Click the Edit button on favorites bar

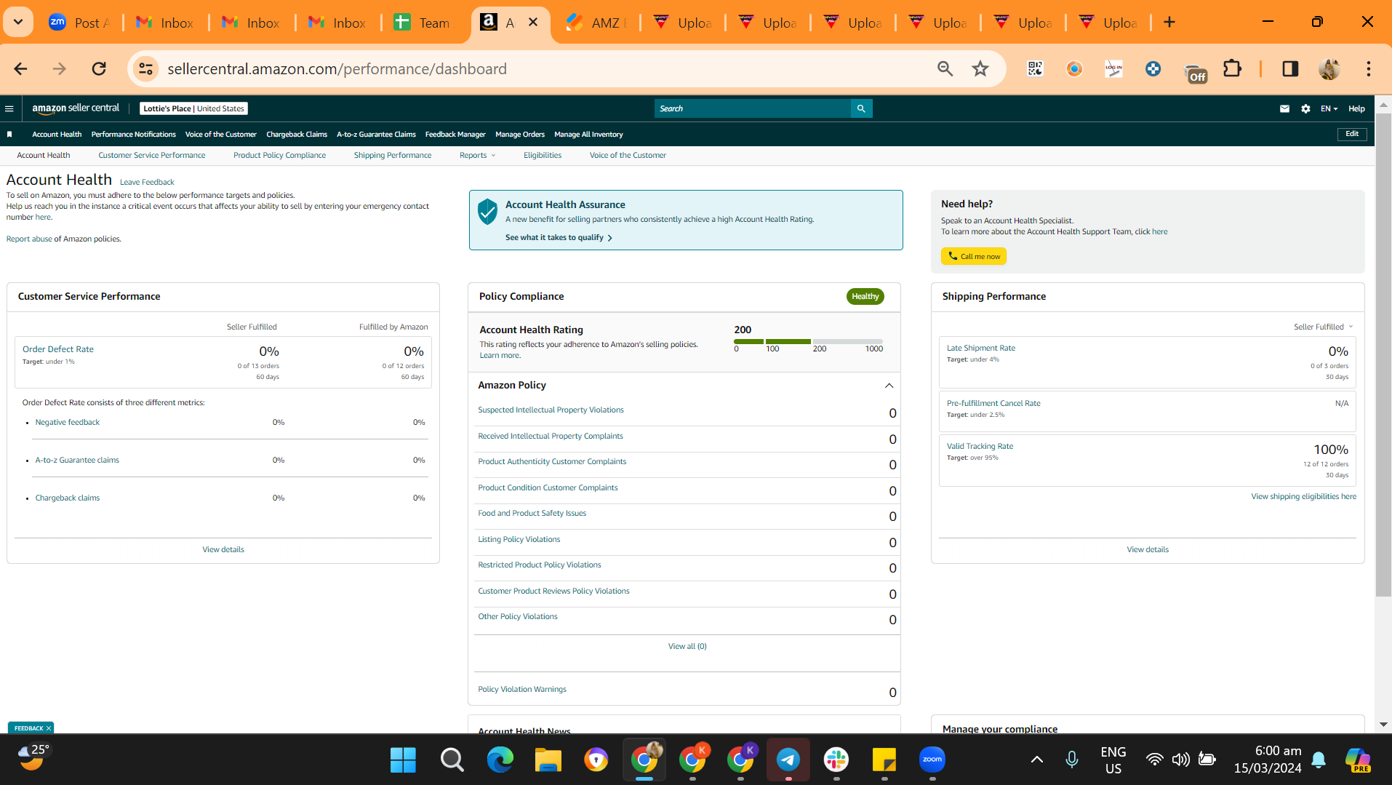click(x=1352, y=134)
